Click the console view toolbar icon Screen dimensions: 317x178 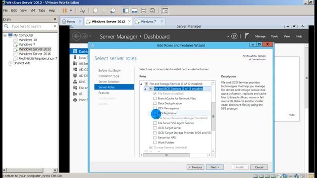point(134,10)
